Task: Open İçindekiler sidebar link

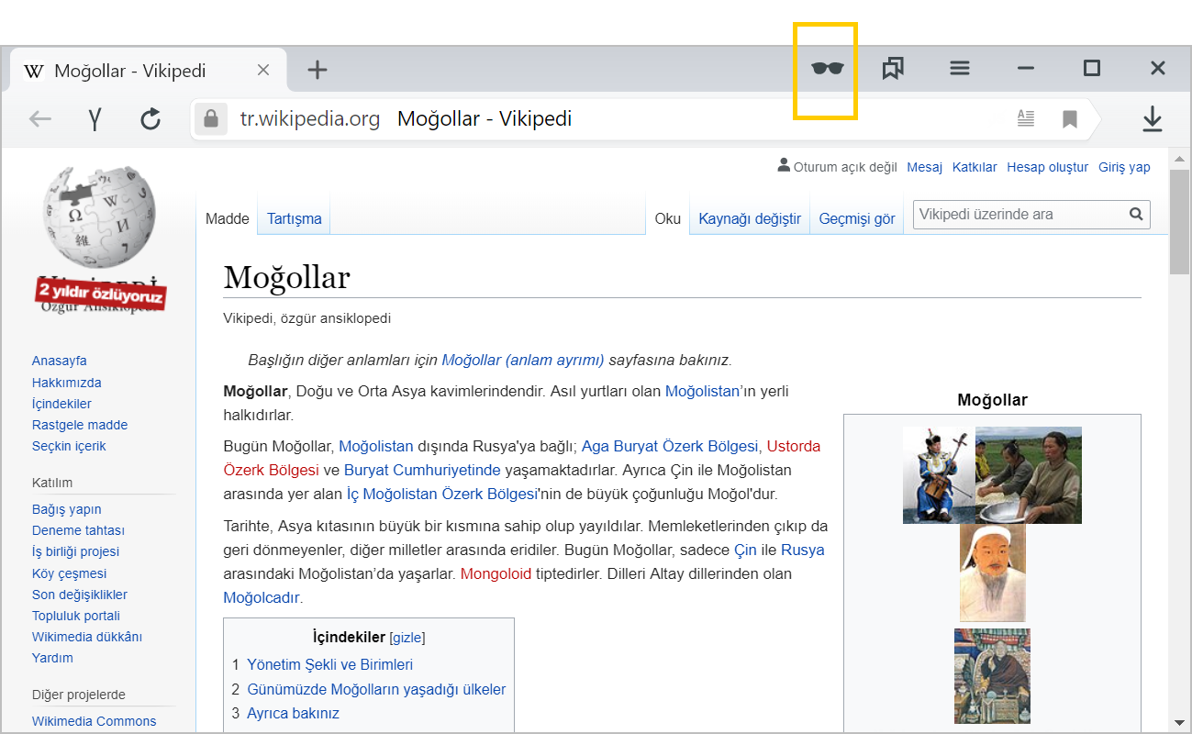Action: 61,404
